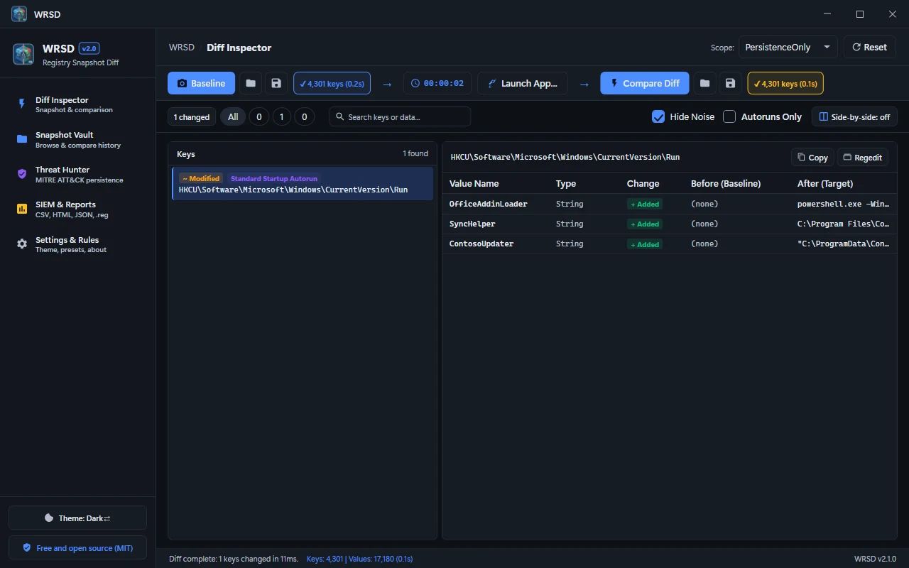Click the Before (Baseline) column header

pyautogui.click(x=726, y=183)
